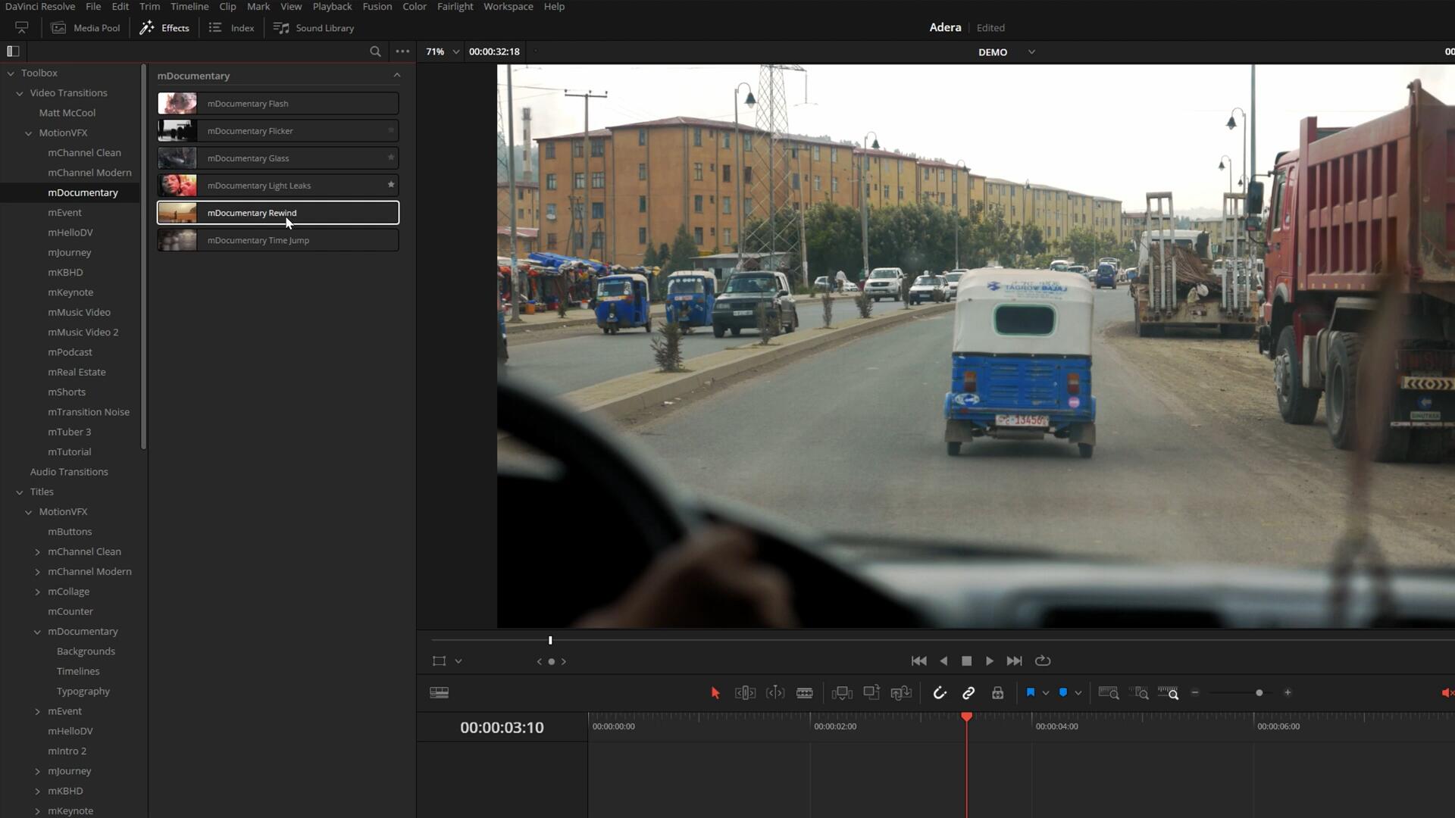Viewport: 1455px width, 818px height.
Task: Jump to first frame button
Action: pos(918,661)
